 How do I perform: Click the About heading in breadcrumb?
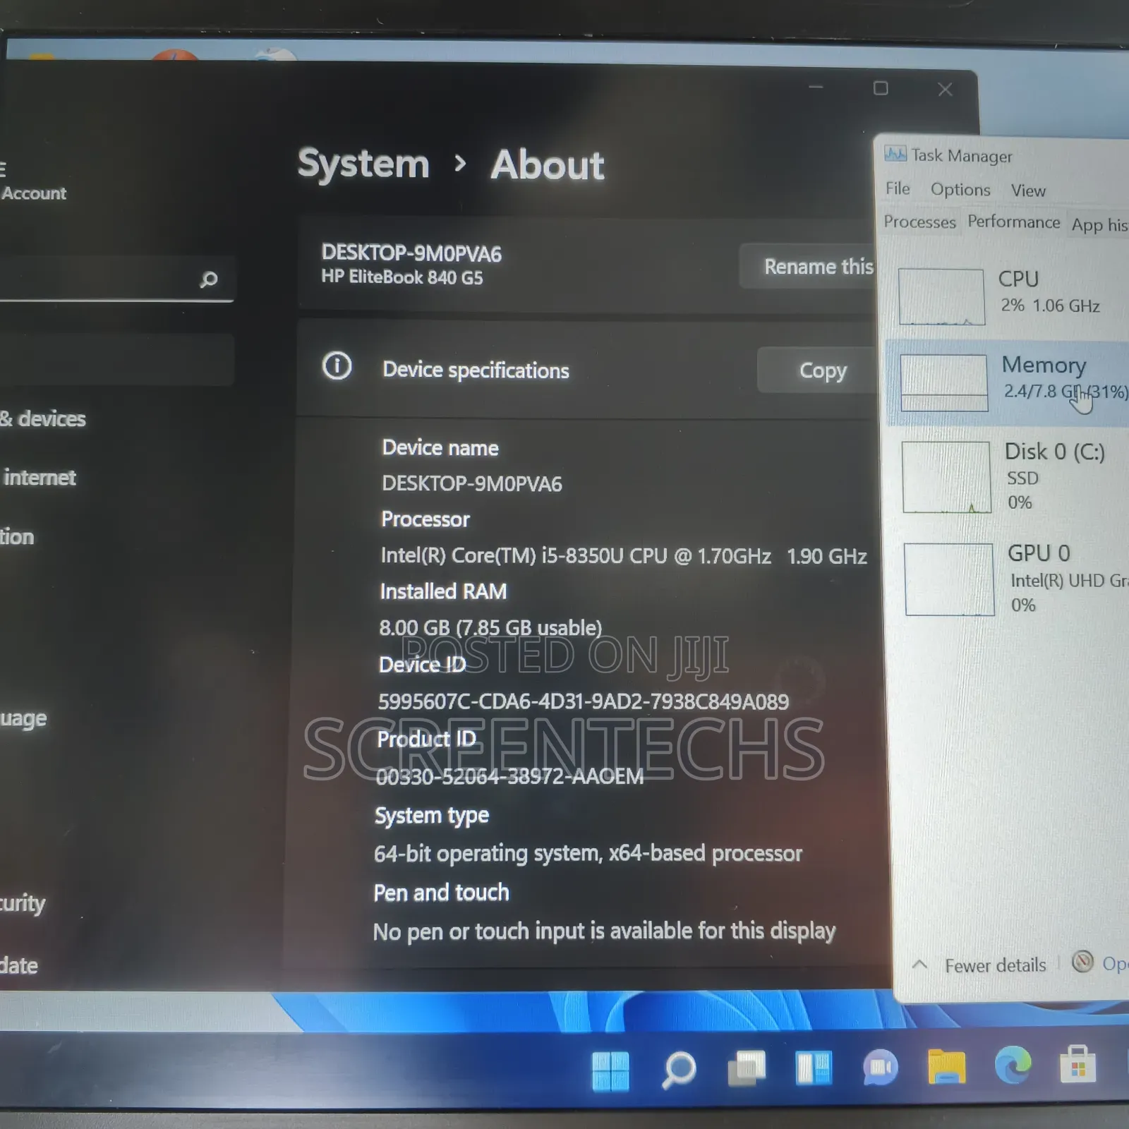pos(548,165)
